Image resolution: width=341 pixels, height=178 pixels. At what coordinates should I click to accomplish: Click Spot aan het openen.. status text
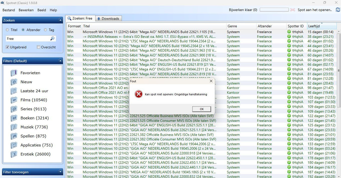click(x=315, y=10)
